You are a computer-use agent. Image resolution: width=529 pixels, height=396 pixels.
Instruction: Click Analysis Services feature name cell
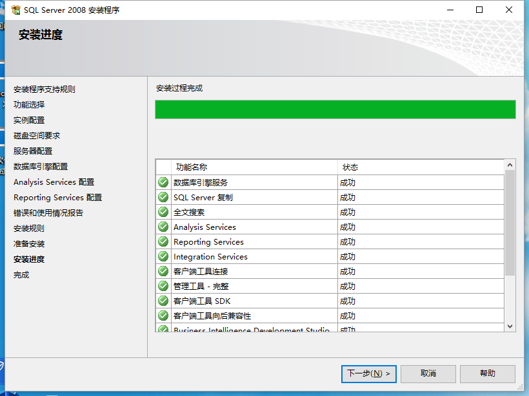[x=254, y=227]
